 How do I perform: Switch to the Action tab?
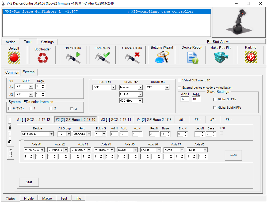(x=10, y=42)
